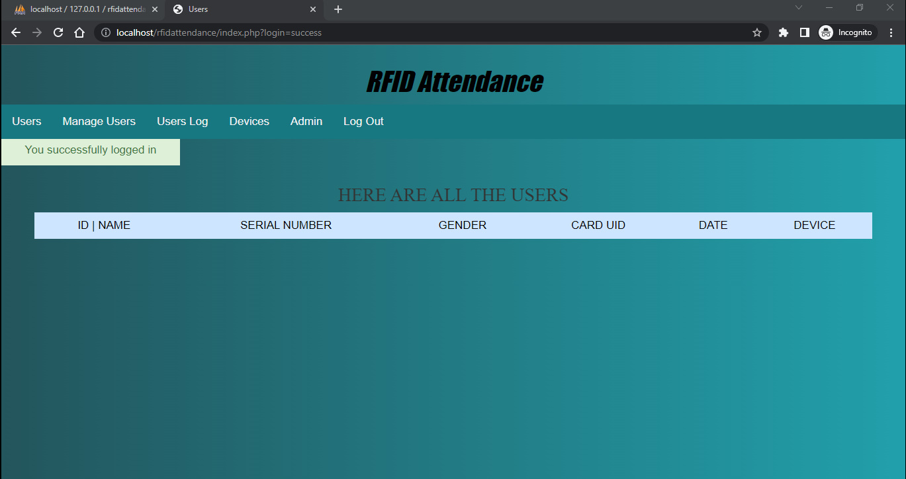906x479 pixels.
Task: Open a new browser tab
Action: 338,9
